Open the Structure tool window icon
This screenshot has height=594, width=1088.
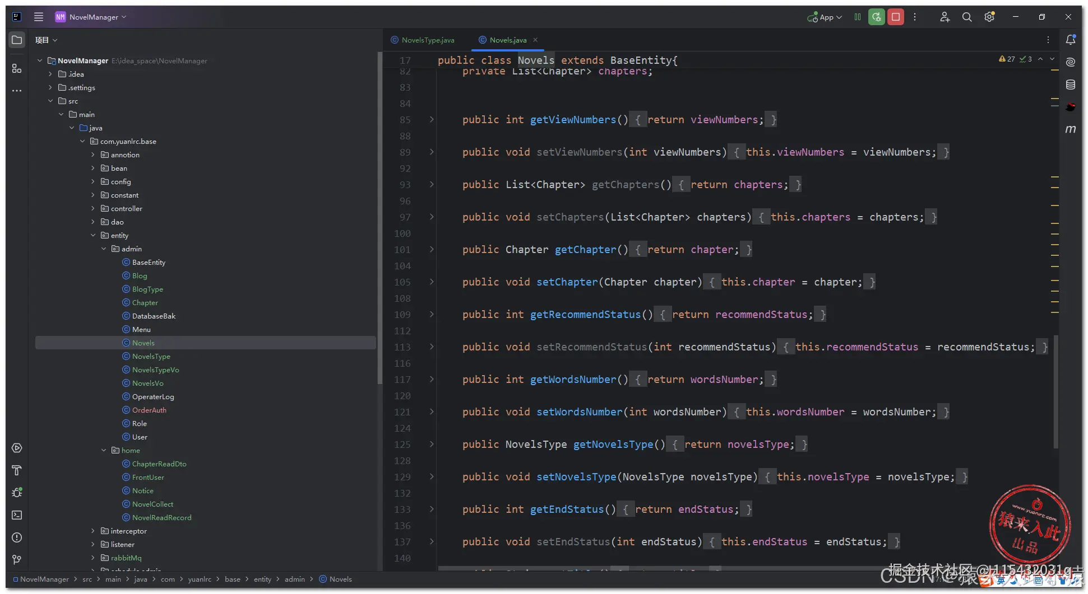pyautogui.click(x=17, y=68)
